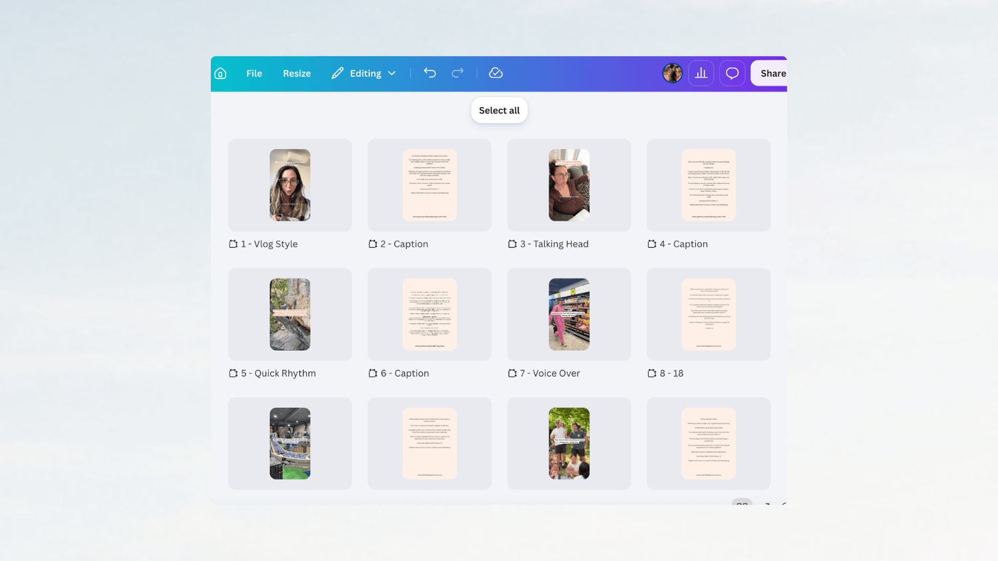Open the comments speech bubble icon
This screenshot has height=561, width=998.
click(x=732, y=73)
